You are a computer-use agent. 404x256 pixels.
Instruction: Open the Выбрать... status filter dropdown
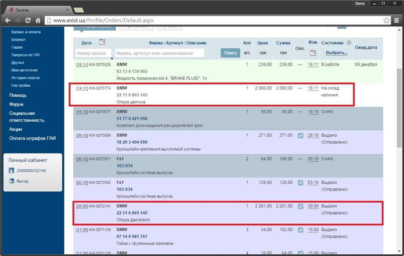pyautogui.click(x=336, y=53)
